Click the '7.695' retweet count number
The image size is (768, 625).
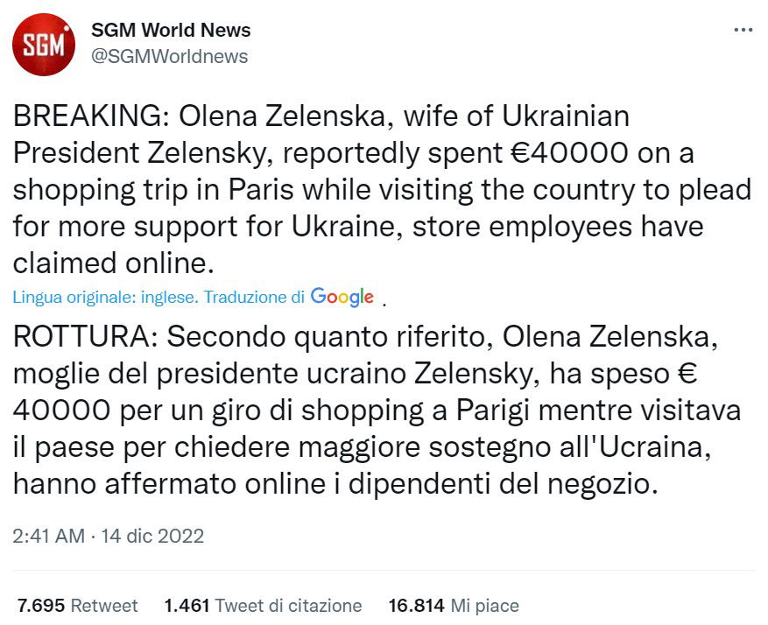40,605
